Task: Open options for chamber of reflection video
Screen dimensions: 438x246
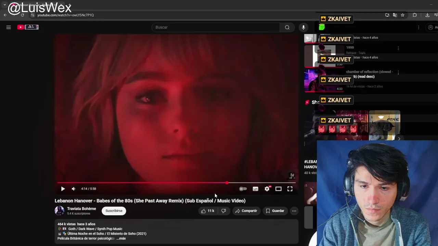Action: (398, 72)
